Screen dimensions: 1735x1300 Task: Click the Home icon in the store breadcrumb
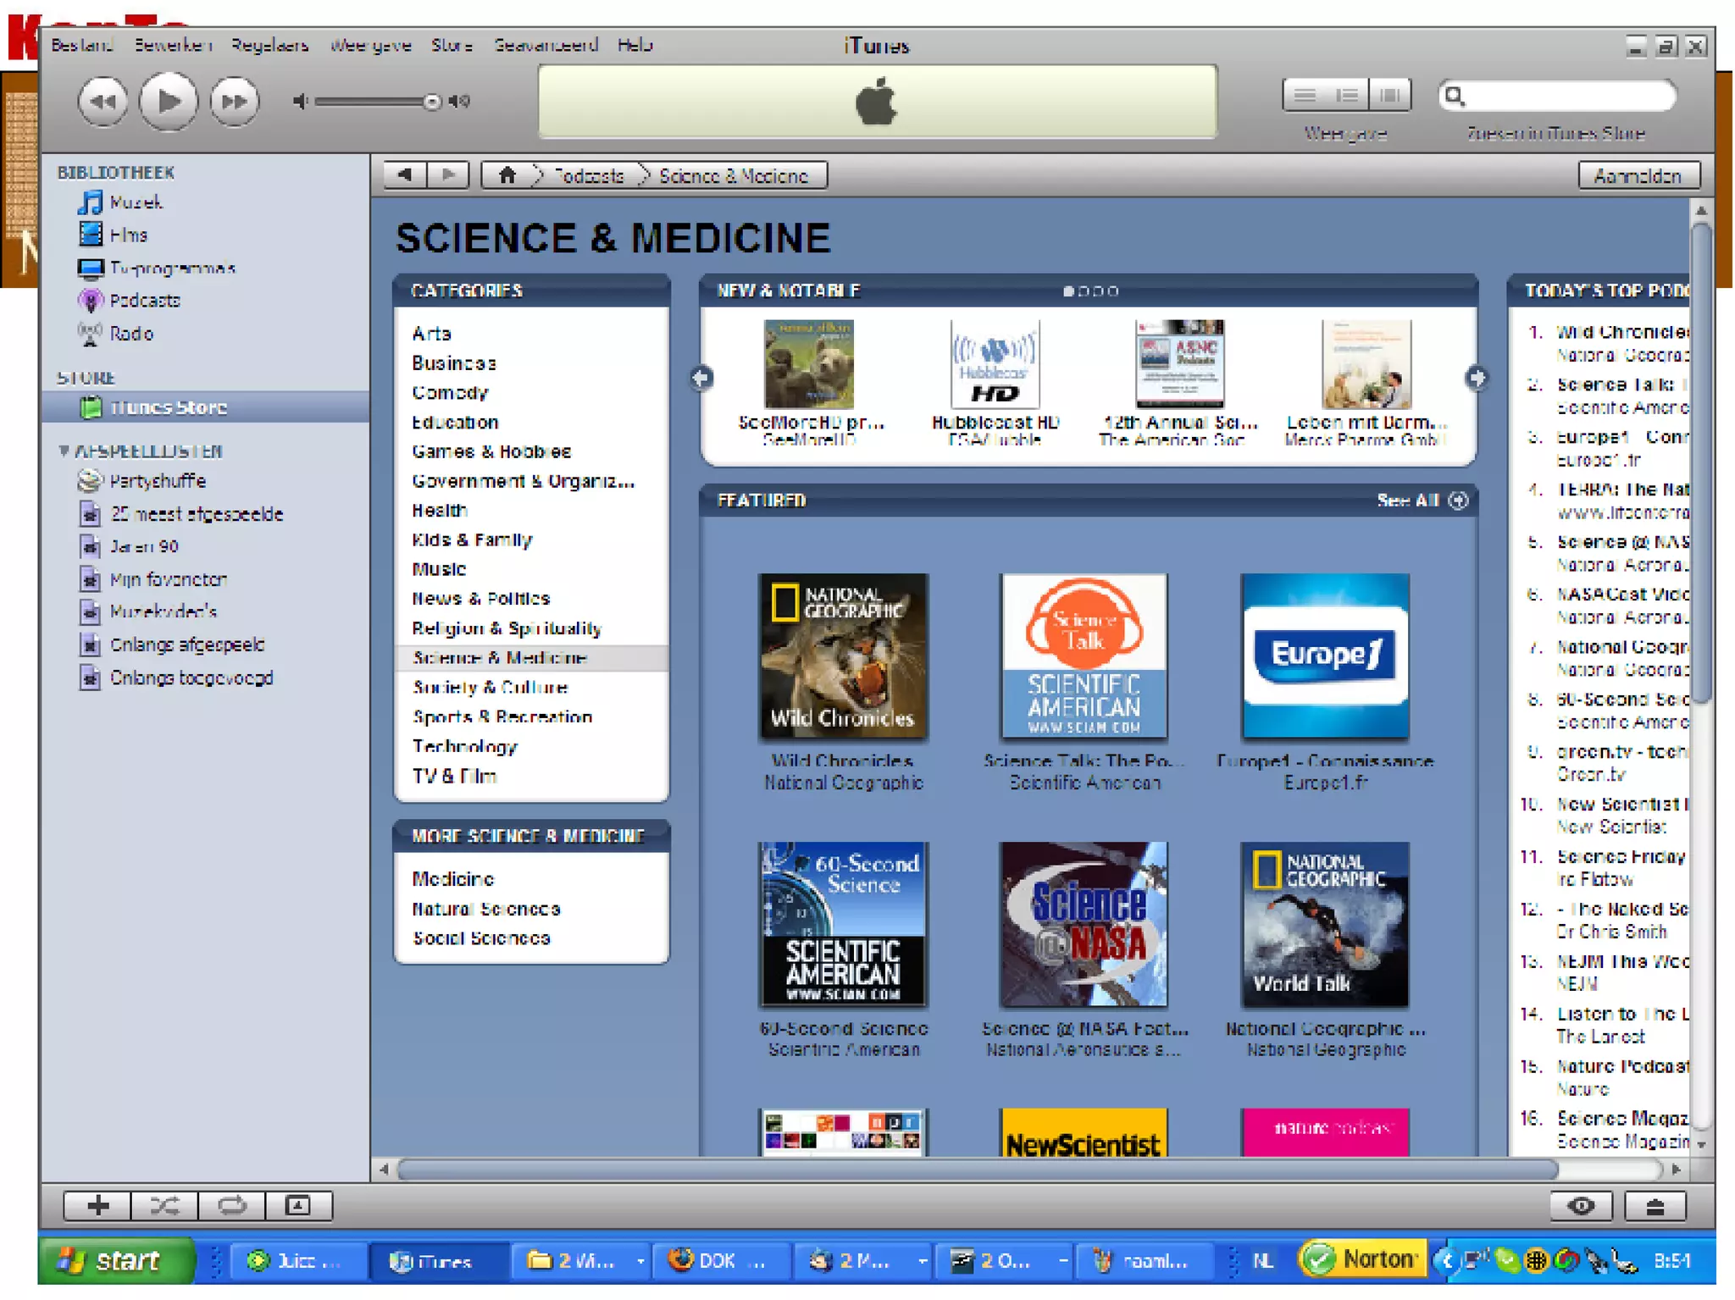507,175
